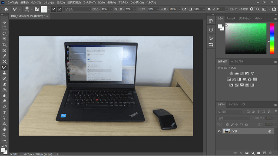Add a Photo Filter adjustment

click(x=245, y=79)
